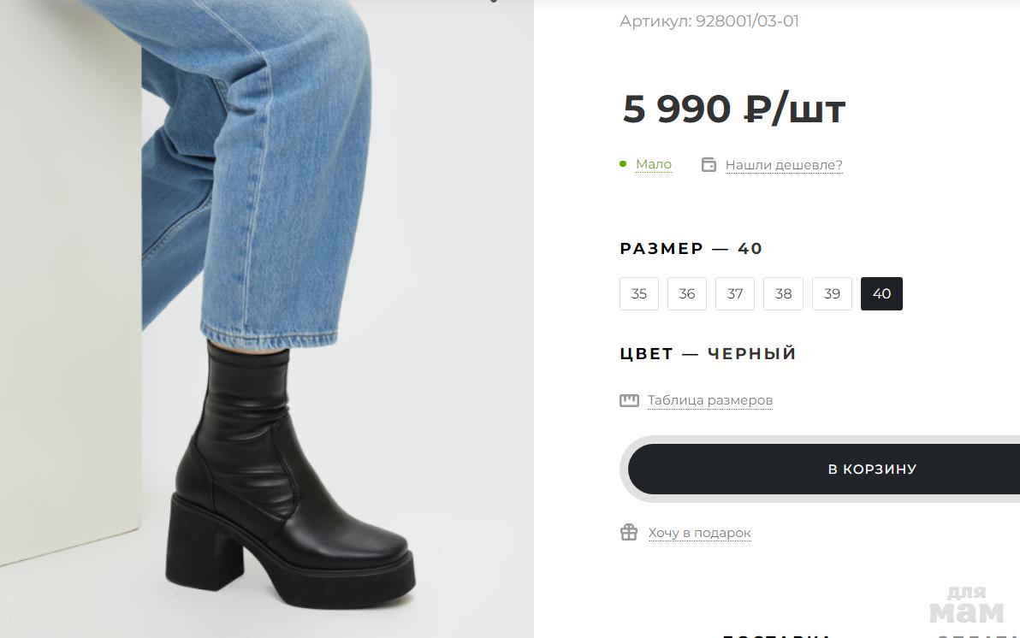Click the gift box icon
The image size is (1020, 638).
(x=629, y=533)
